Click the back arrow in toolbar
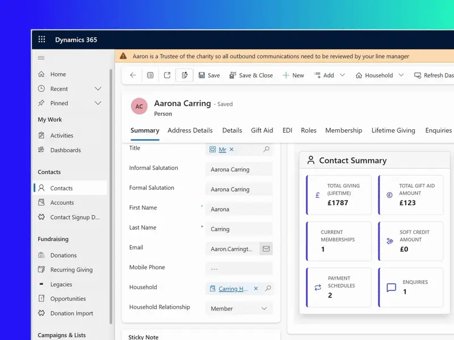 point(133,75)
